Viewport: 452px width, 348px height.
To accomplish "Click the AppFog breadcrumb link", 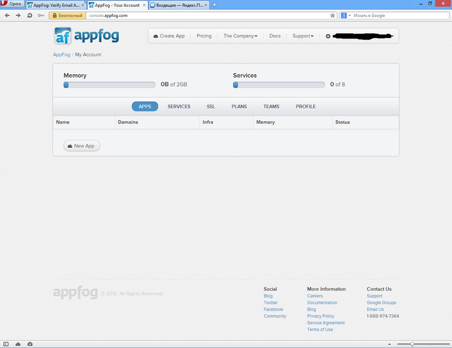I will (62, 54).
